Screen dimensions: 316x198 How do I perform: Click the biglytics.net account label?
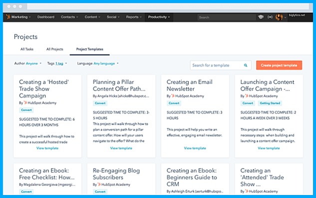point(297,15)
